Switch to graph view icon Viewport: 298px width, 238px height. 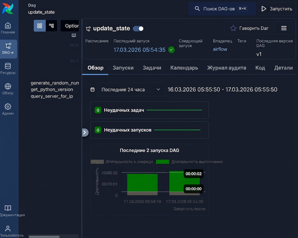(51, 26)
